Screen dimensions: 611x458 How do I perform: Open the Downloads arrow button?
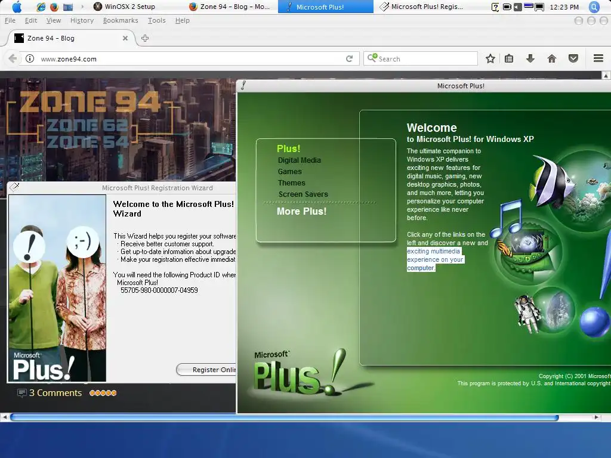[530, 59]
